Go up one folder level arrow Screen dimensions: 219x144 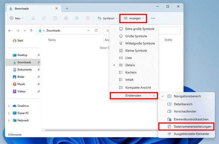click(31, 31)
